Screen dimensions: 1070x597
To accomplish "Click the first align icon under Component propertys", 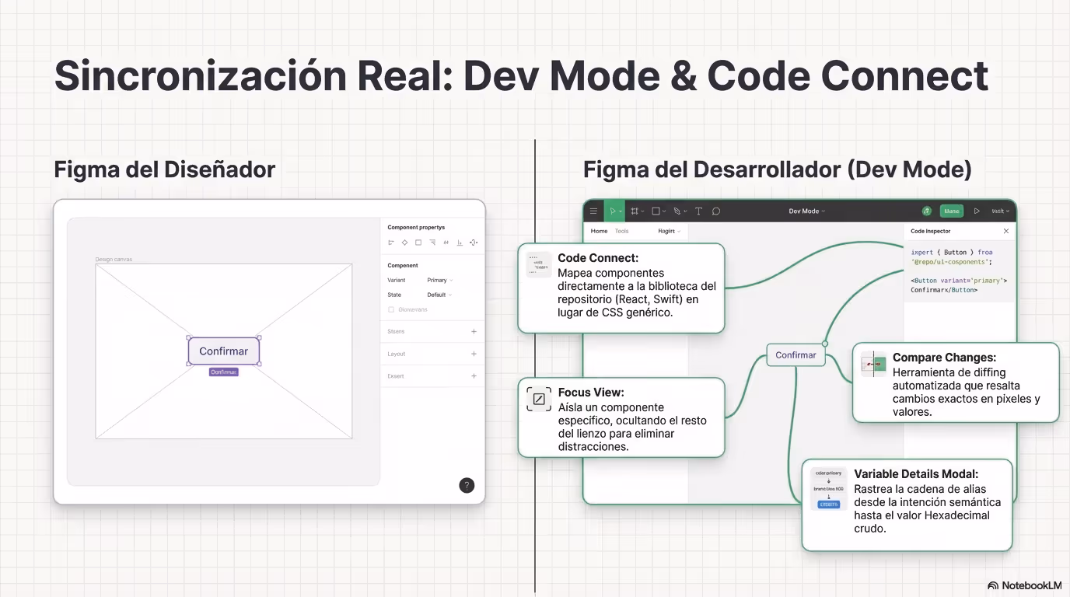I will 391,243.
